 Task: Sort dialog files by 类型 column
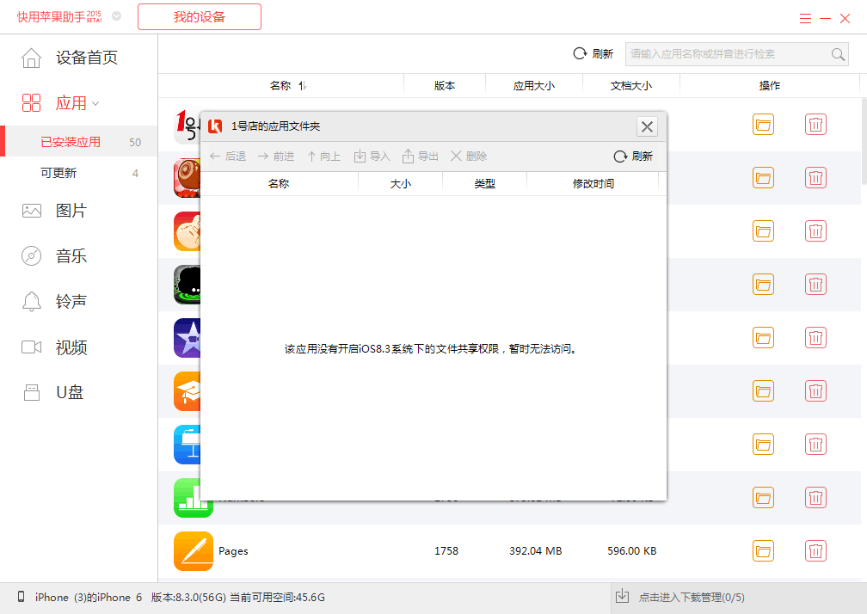484,183
